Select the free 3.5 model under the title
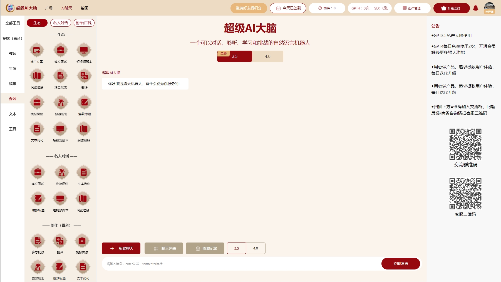Image resolution: width=501 pixels, height=282 pixels. (x=235, y=56)
